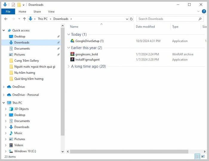Screen dimensions: 209x161
Task: Unpin Desktop using its pin icon
Action: pos(58,36)
